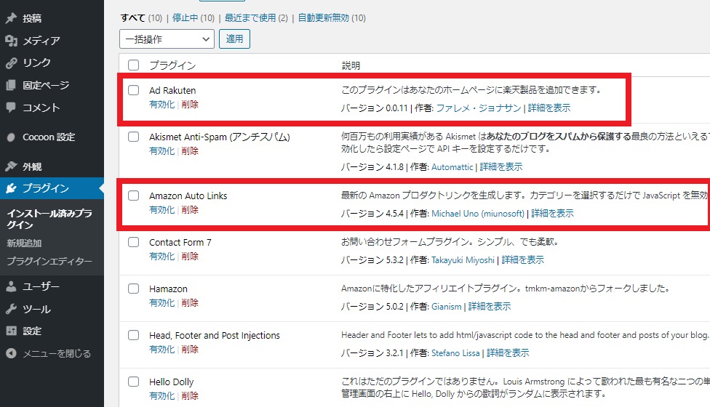Click the 外観 paintbrush icon

[12, 166]
